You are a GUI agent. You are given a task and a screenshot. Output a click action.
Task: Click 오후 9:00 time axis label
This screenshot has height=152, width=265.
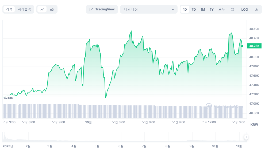click(x=59, y=122)
